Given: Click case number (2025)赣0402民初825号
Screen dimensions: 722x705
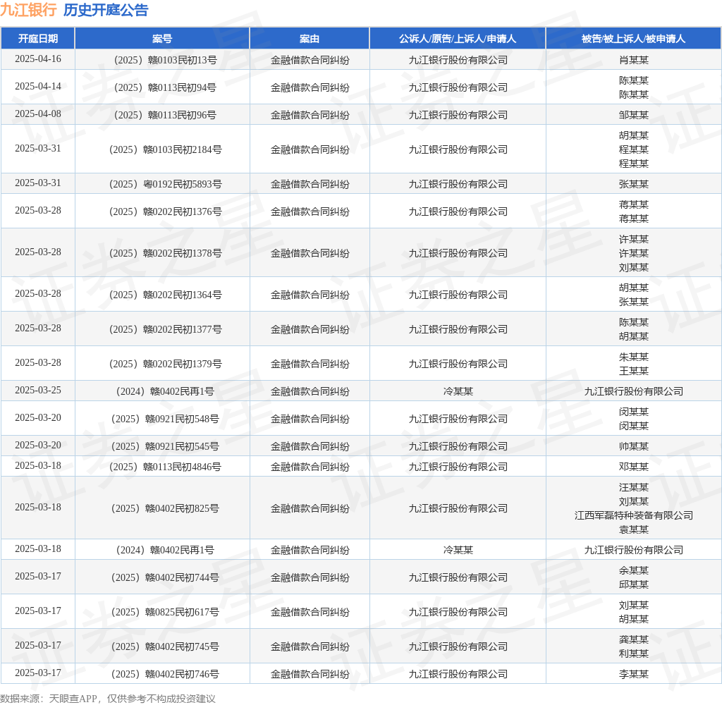Looking at the screenshot, I should 165,508.
